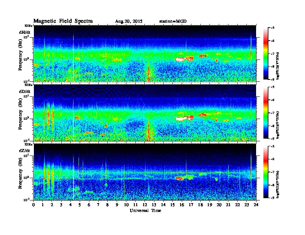Click the "19" hour tick label
This screenshot has width=305, height=235.
210,205
